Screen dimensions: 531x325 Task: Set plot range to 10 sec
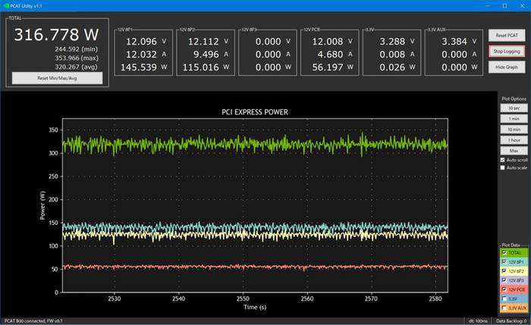click(x=514, y=108)
